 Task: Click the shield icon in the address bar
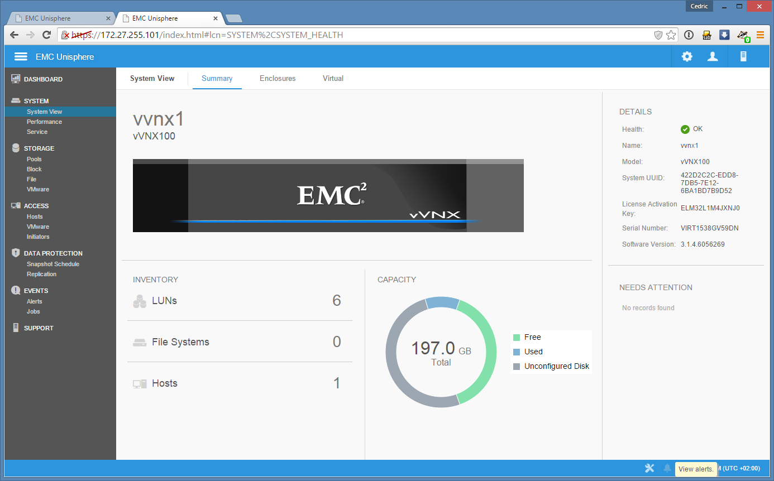click(x=658, y=35)
